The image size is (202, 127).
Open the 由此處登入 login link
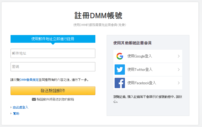[x=21, y=107]
